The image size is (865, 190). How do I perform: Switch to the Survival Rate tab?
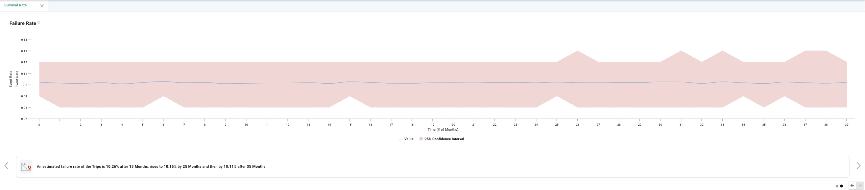pos(16,5)
